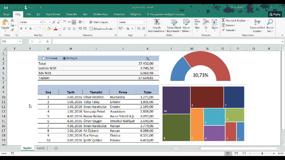Apply the red font color A
Screen dimensions: 285x160
tap(56, 28)
